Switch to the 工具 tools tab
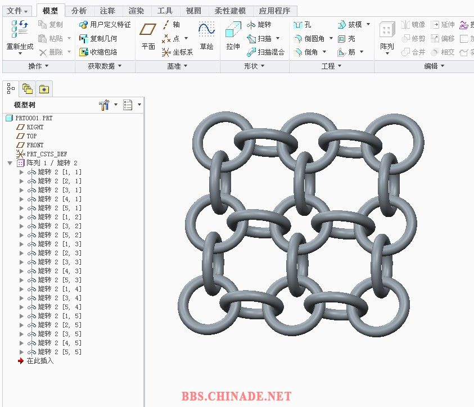 click(165, 11)
